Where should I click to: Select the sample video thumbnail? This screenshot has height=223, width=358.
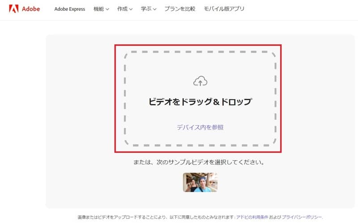point(200,182)
